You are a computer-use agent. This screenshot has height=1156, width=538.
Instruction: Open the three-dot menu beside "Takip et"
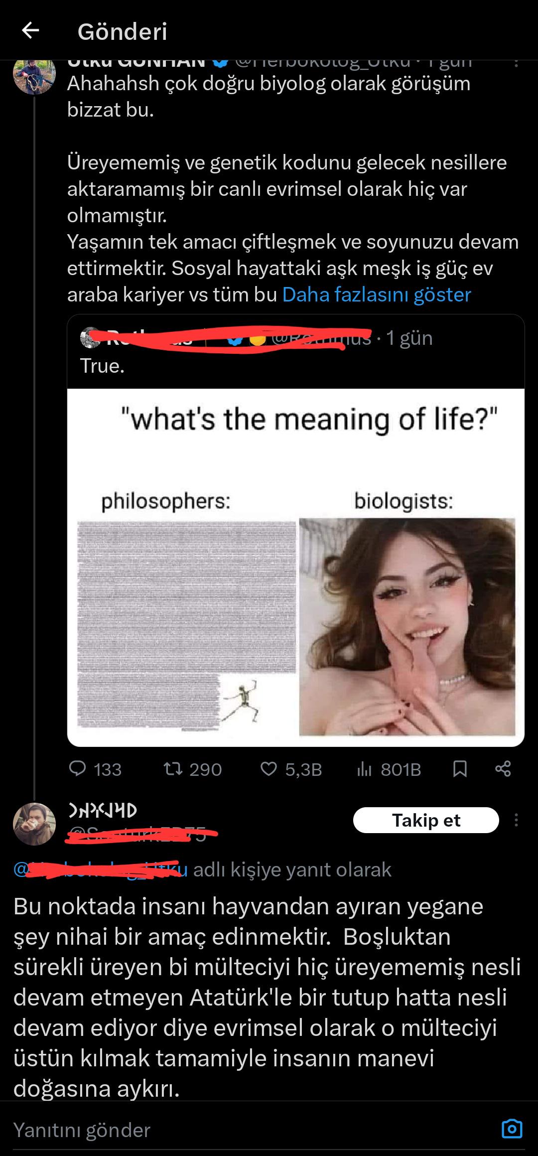516,820
